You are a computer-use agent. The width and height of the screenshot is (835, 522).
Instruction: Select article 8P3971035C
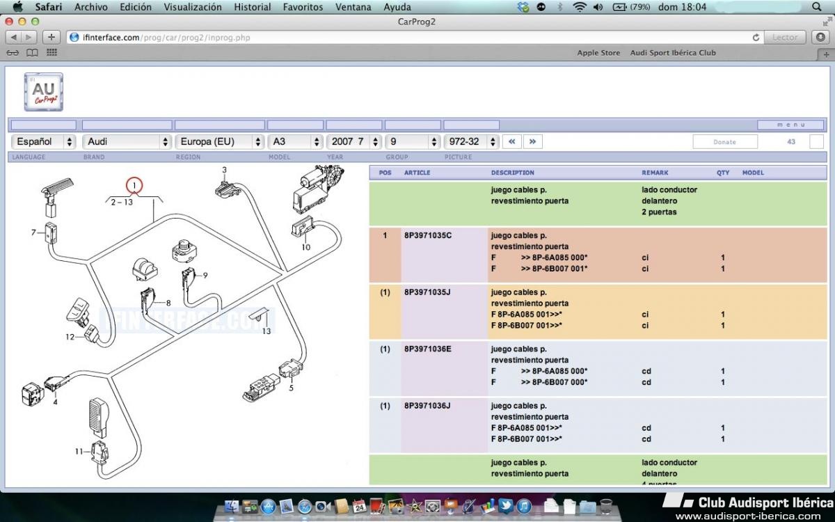[x=428, y=235]
